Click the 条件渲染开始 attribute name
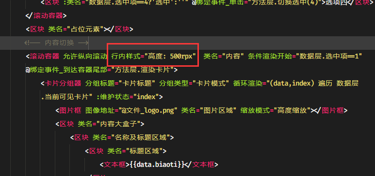The image size is (375, 176). click(270, 57)
